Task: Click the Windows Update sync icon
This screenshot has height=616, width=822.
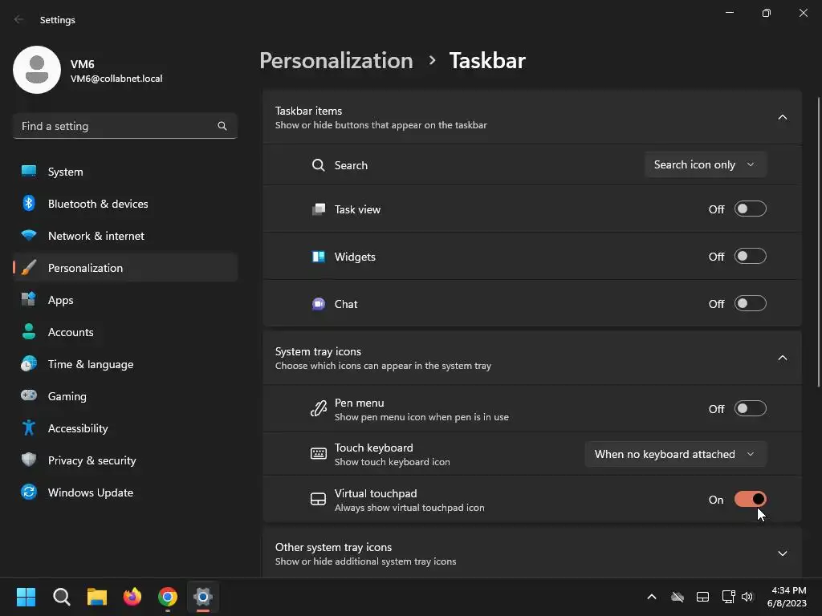Action: (29, 492)
